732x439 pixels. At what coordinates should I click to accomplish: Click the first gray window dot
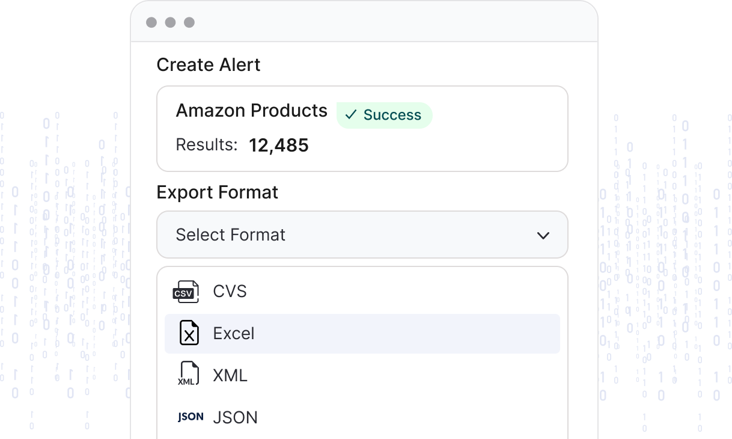click(151, 22)
